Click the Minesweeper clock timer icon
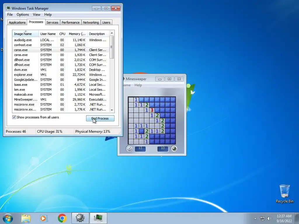Viewport: 299px width, 224px height. pos(129,148)
